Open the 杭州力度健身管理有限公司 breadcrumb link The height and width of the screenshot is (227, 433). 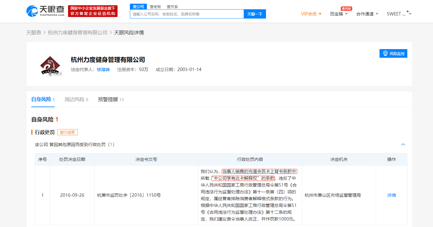point(78,32)
